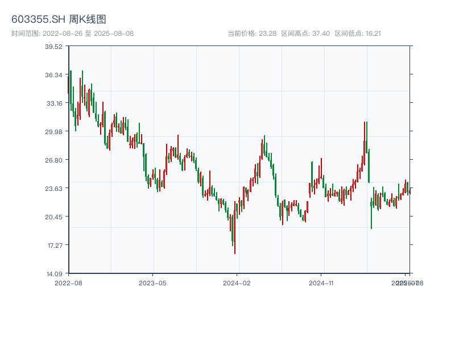Click the 36.34 price axis label
The image size is (455, 341).
pos(54,75)
